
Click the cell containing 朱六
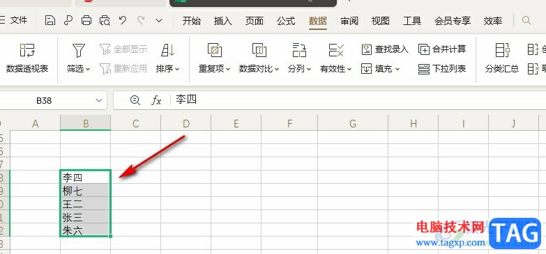pyautogui.click(x=86, y=230)
